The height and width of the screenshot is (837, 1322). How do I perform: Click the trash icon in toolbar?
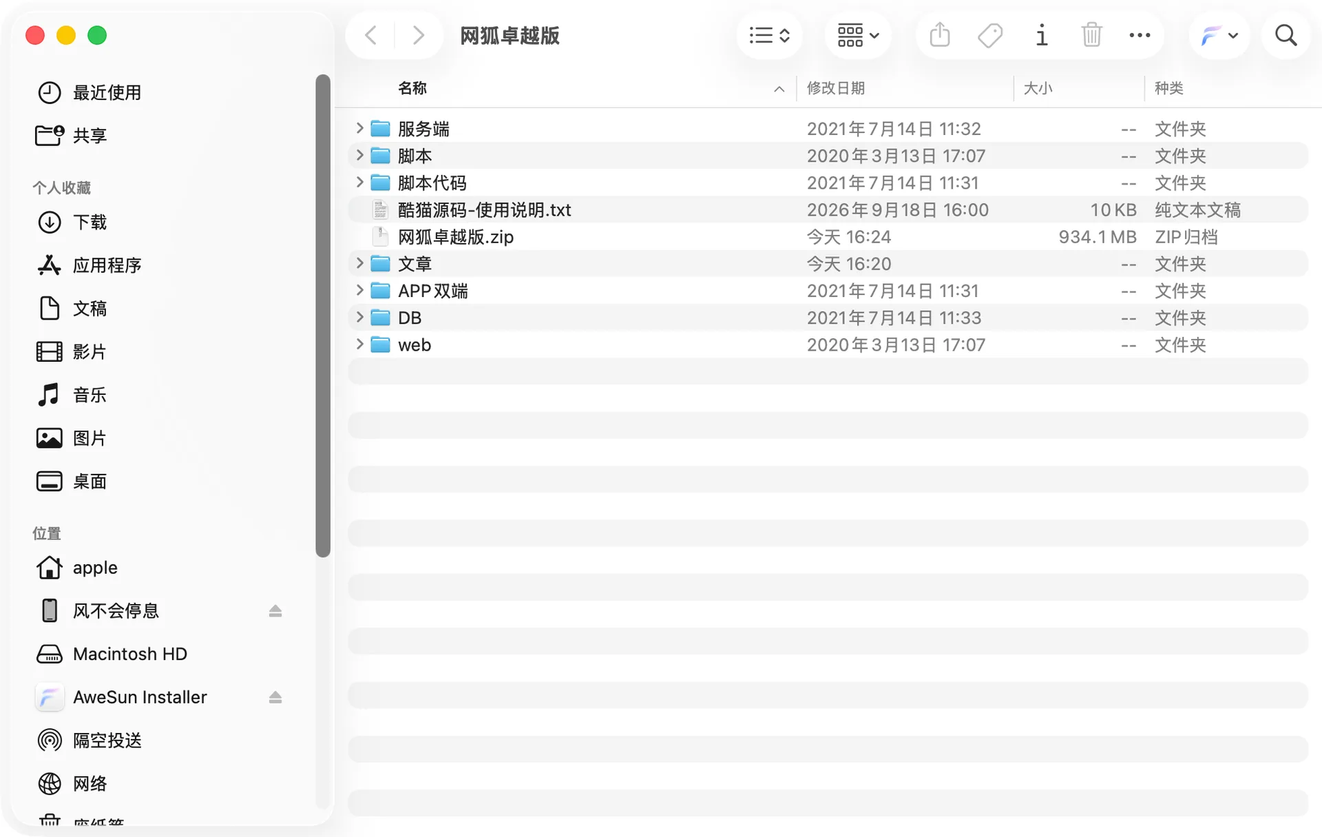click(x=1091, y=35)
